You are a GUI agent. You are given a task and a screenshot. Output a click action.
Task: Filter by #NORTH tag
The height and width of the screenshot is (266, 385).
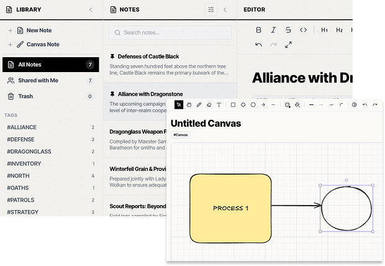click(51, 176)
